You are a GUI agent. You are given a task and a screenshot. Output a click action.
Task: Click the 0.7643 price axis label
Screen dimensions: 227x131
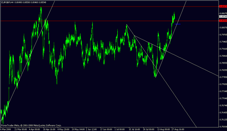click(223, 113)
